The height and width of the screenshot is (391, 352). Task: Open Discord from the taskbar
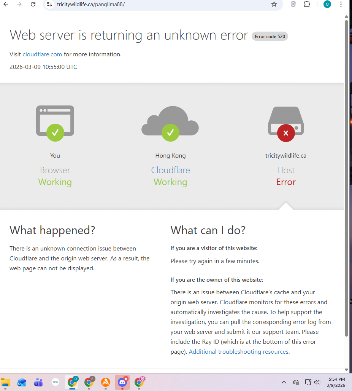pos(122,382)
